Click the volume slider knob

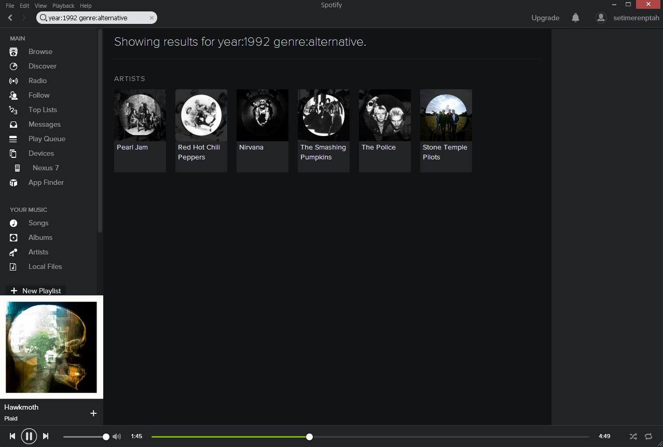(106, 437)
